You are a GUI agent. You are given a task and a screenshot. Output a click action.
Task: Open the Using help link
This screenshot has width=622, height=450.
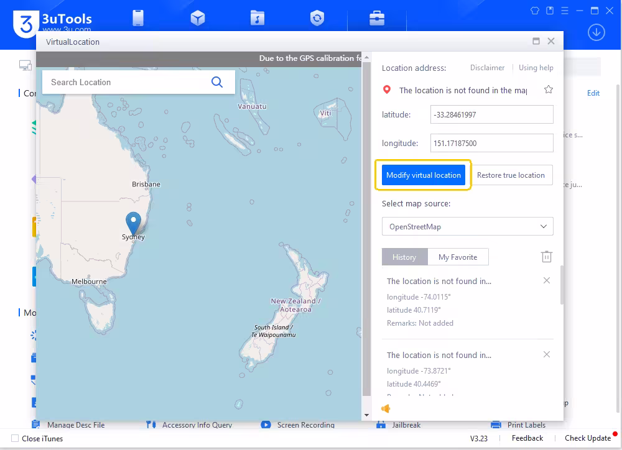click(536, 68)
